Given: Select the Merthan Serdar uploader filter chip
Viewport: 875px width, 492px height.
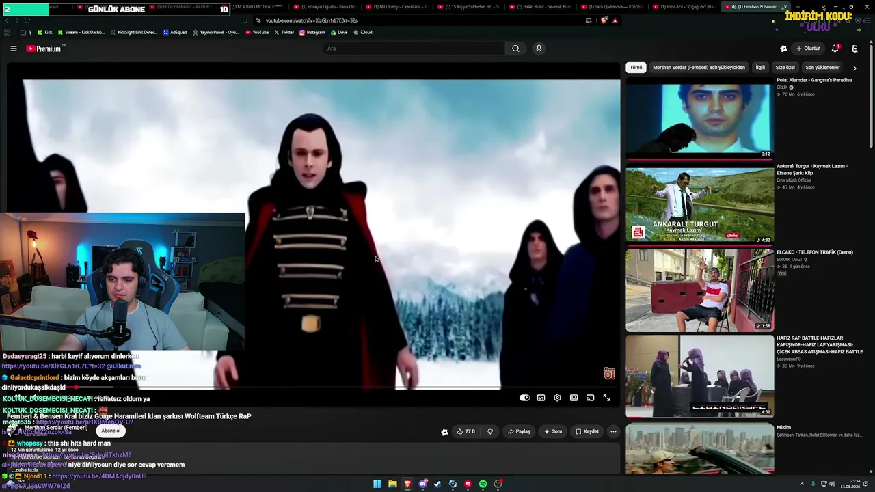Looking at the screenshot, I should [x=699, y=68].
